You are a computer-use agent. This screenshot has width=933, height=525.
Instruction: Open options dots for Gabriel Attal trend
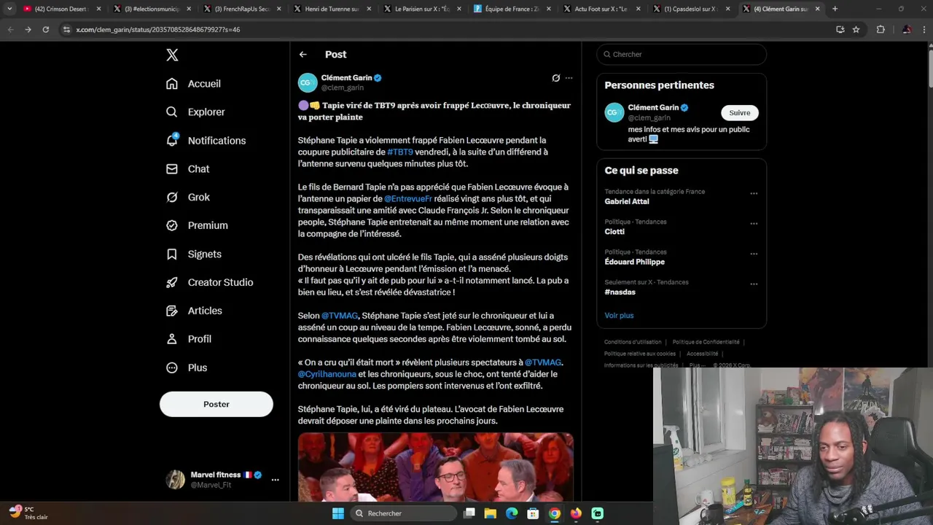point(754,194)
